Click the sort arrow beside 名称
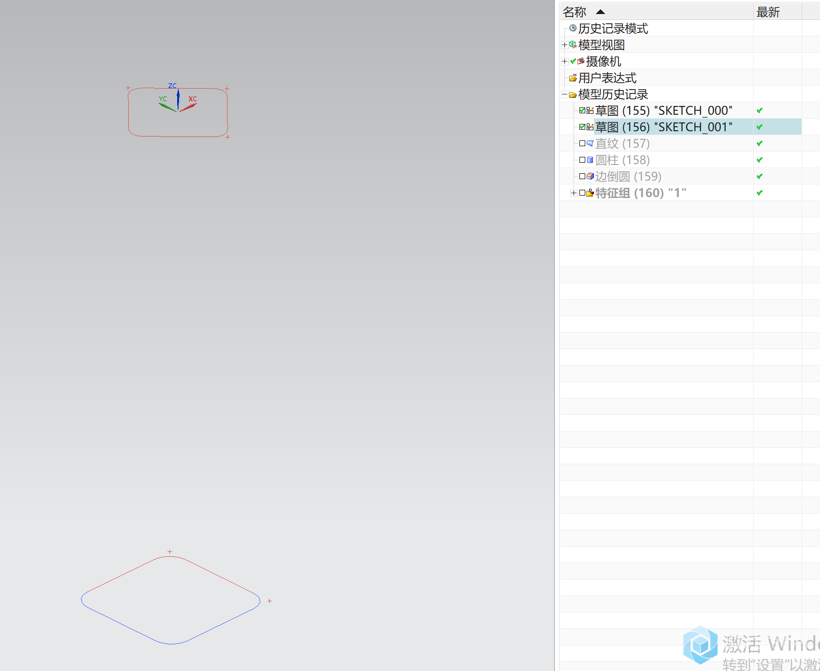This screenshot has width=820, height=671. pos(600,12)
